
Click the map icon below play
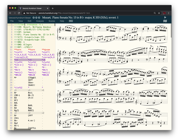tap(165, 21)
